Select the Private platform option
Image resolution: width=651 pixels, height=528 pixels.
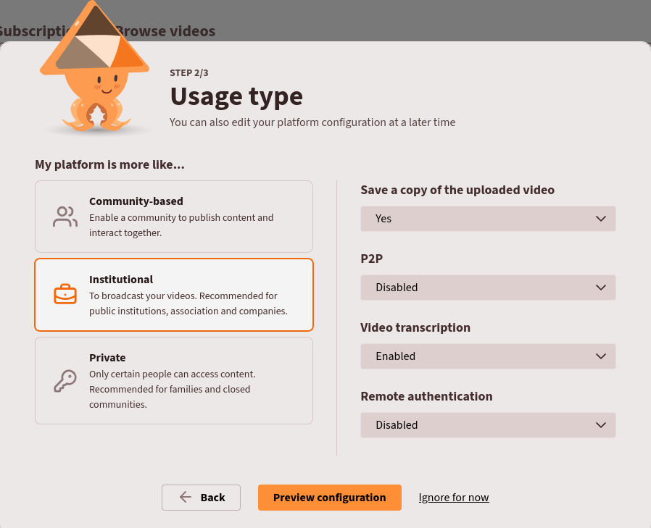[174, 380]
